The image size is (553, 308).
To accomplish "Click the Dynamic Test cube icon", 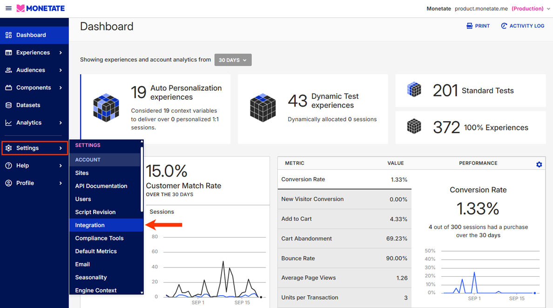I will [263, 108].
